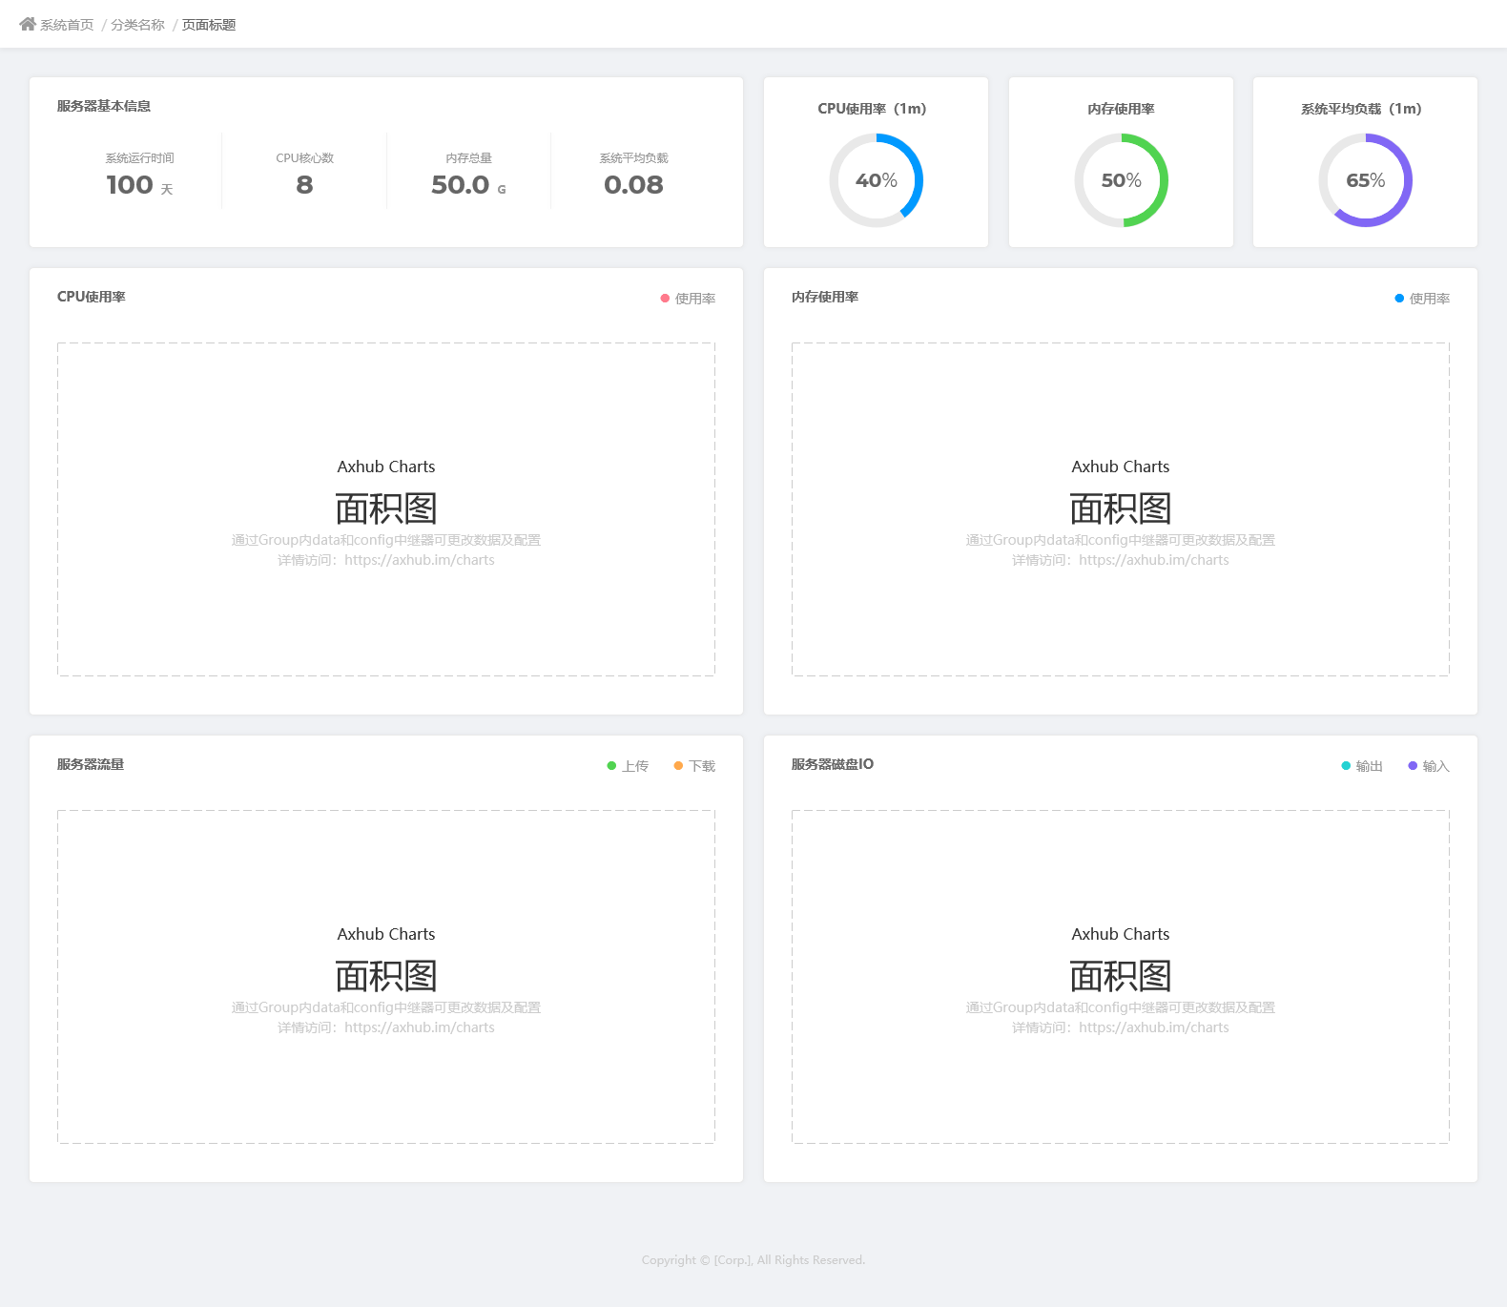Viewport: 1507px width, 1307px height.
Task: Toggle the orange 下载 legend dot
Action: pyautogui.click(x=678, y=766)
